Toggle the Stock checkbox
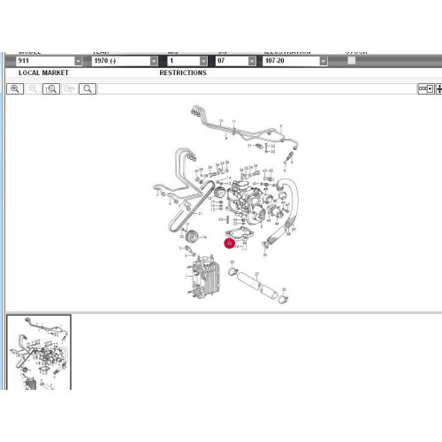The image size is (442, 442). [352, 60]
